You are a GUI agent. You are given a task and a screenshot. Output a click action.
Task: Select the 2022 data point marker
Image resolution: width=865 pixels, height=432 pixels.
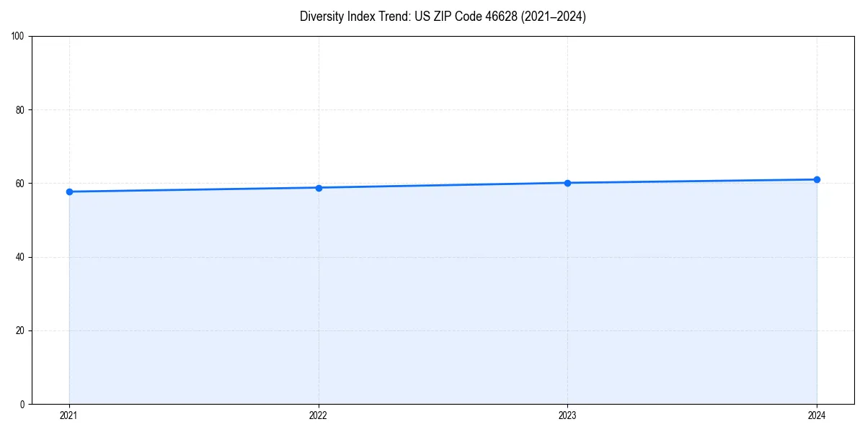point(318,187)
